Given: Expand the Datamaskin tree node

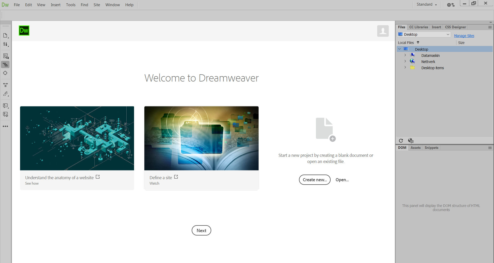Looking at the screenshot, I should coord(405,55).
